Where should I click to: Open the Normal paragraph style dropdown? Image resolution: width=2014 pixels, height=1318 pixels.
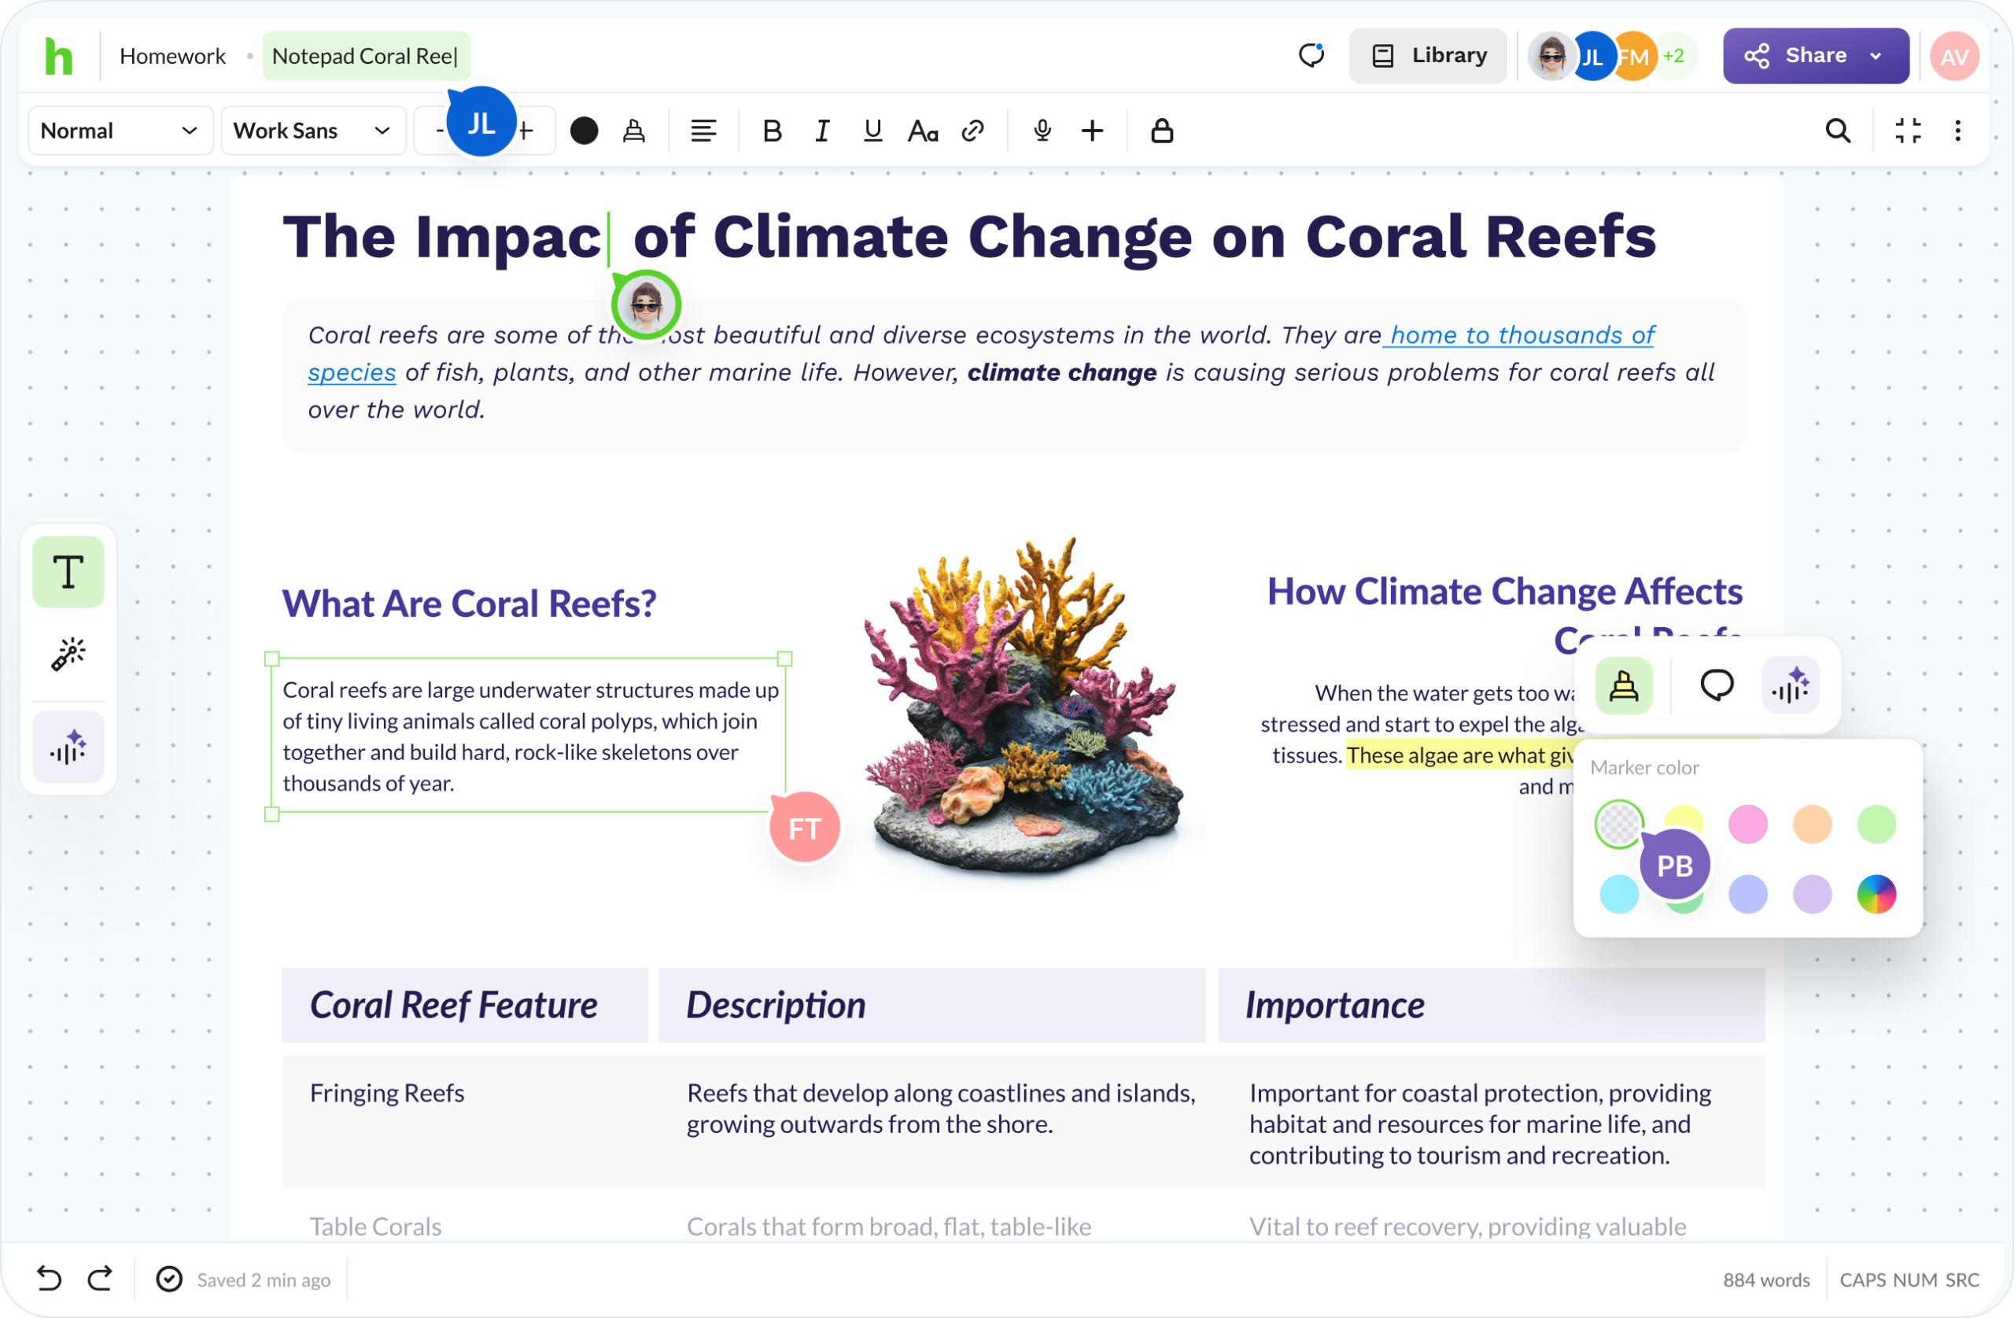(x=120, y=131)
